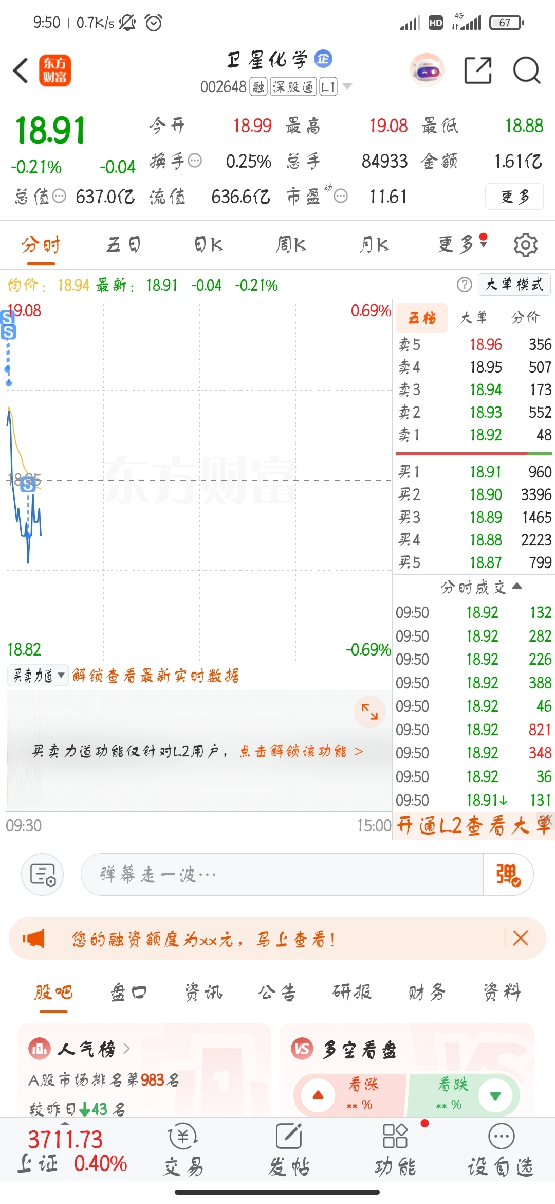The width and height of the screenshot is (555, 1204).
Task: Open 研报 section tab
Action: 352,992
